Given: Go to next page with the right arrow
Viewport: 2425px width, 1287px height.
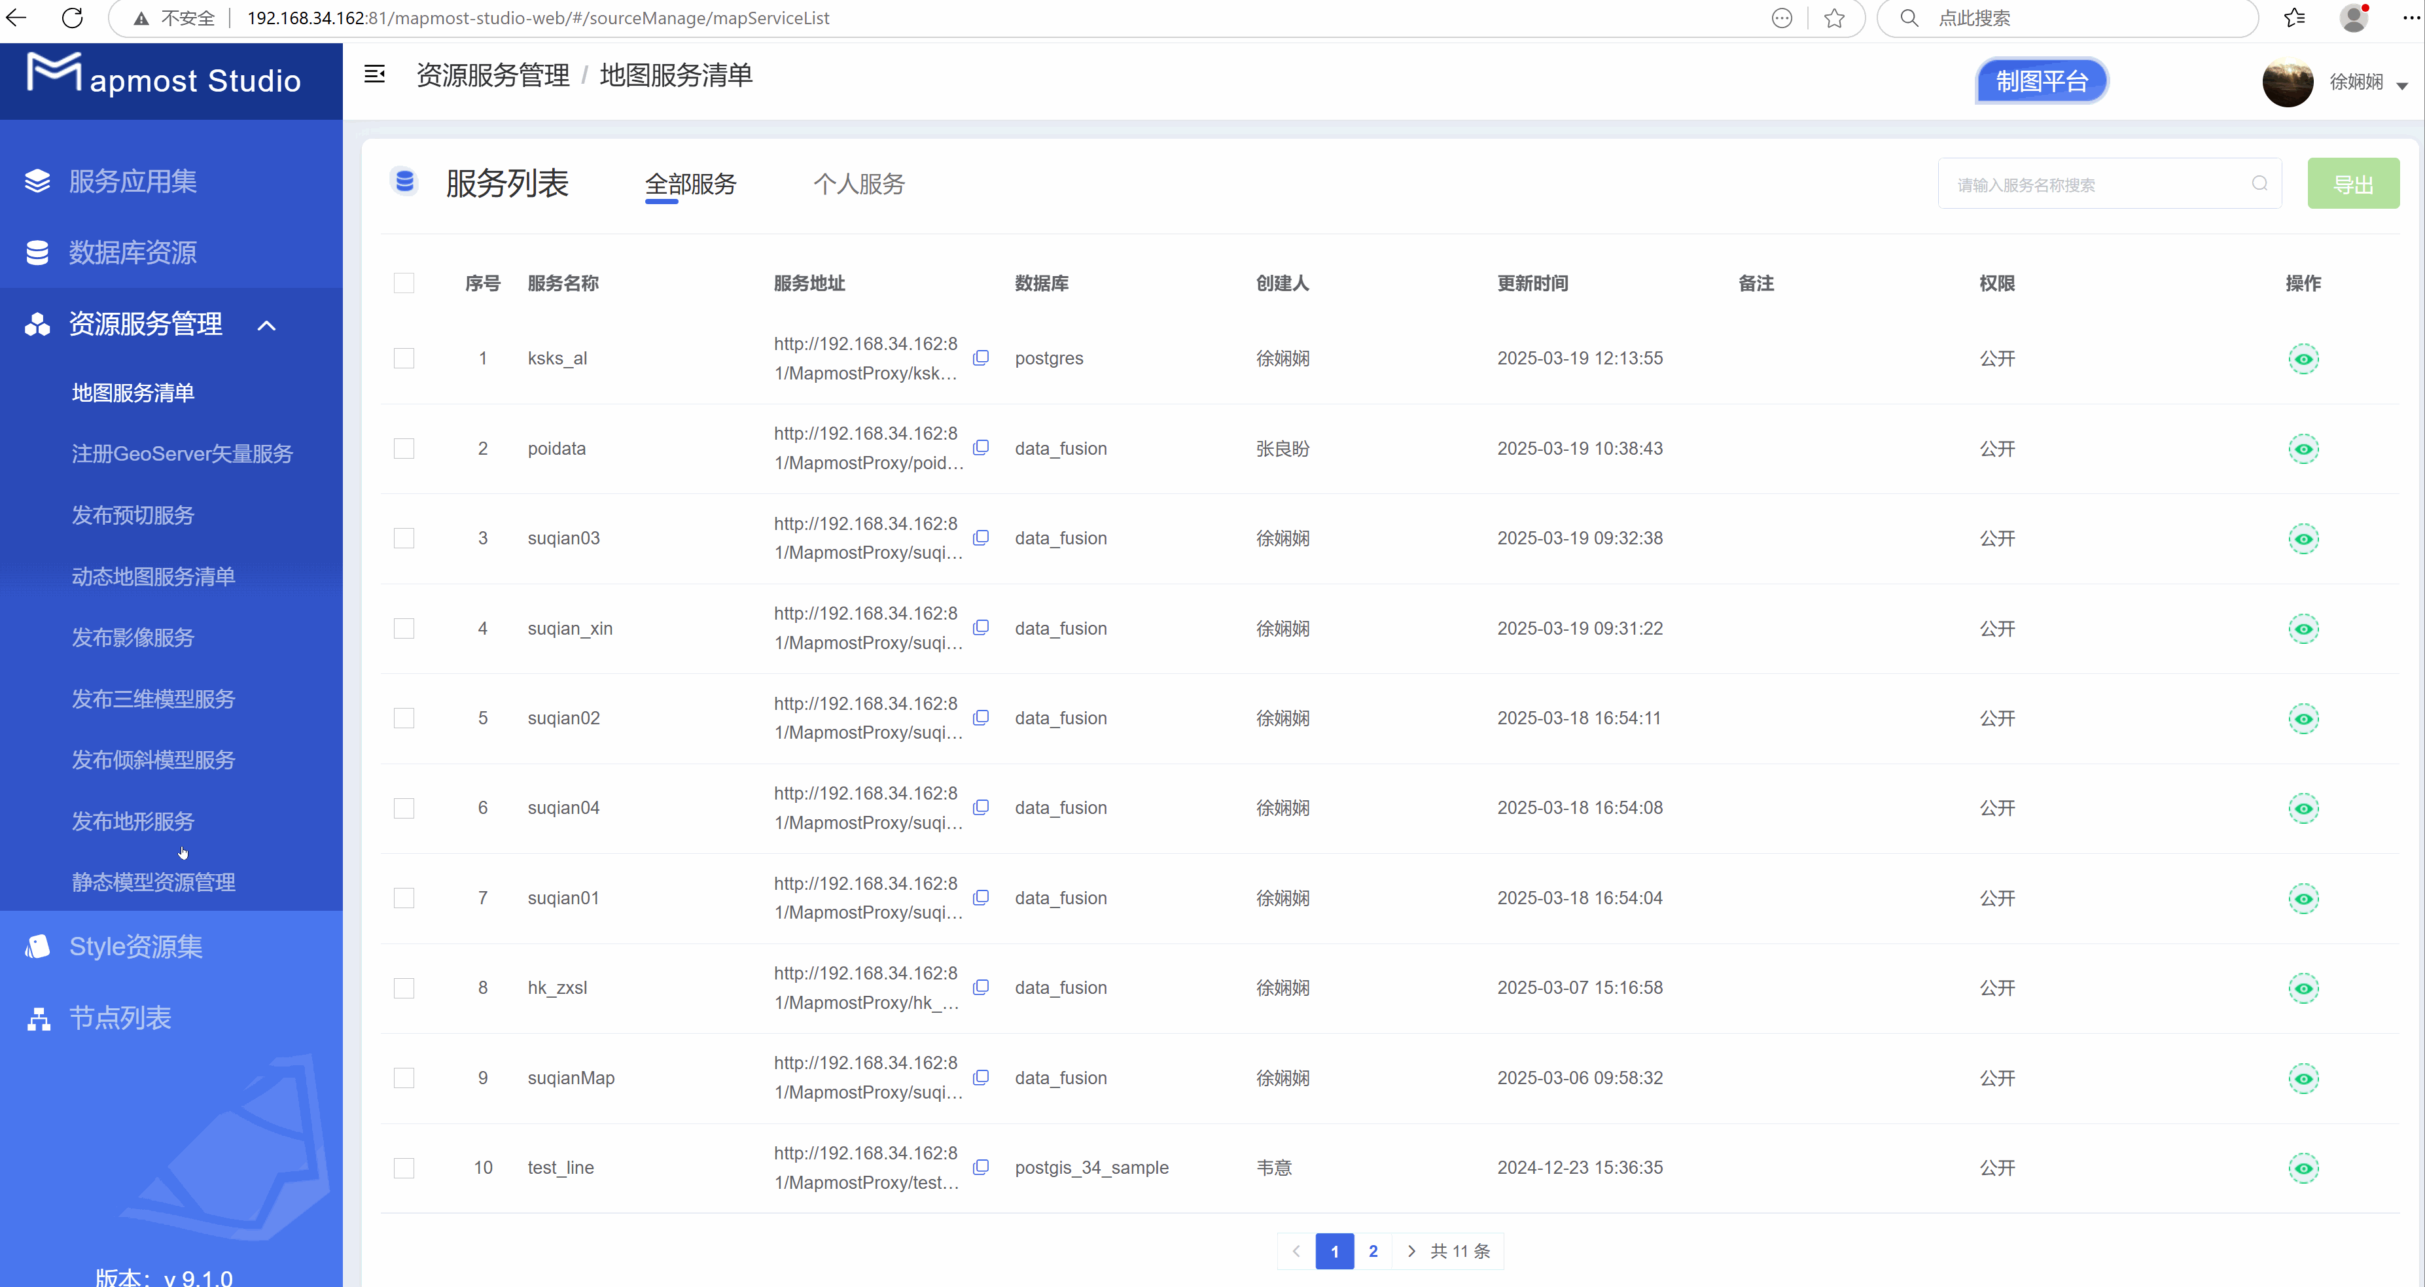Looking at the screenshot, I should pos(1410,1251).
